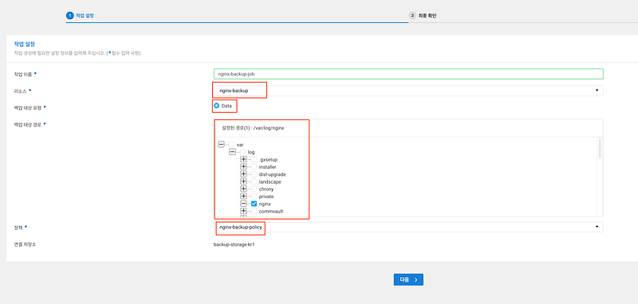The width and height of the screenshot is (638, 304).
Task: Check the private folder checkbox
Action: (254, 196)
